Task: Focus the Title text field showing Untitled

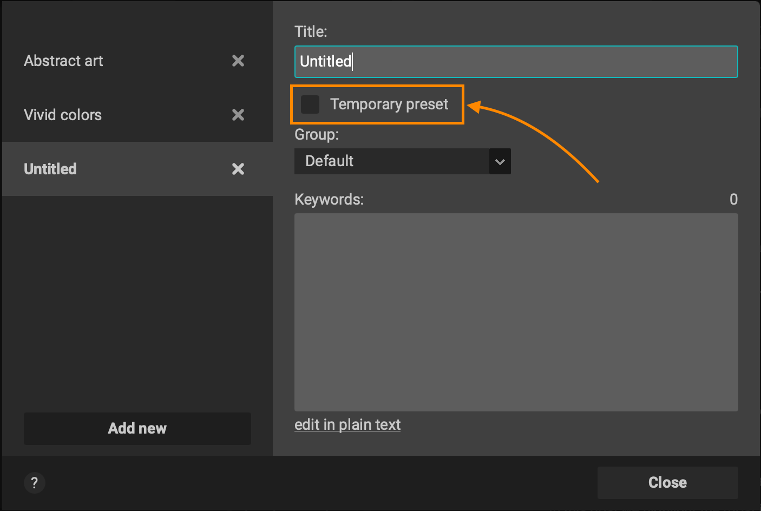Action: tap(516, 61)
